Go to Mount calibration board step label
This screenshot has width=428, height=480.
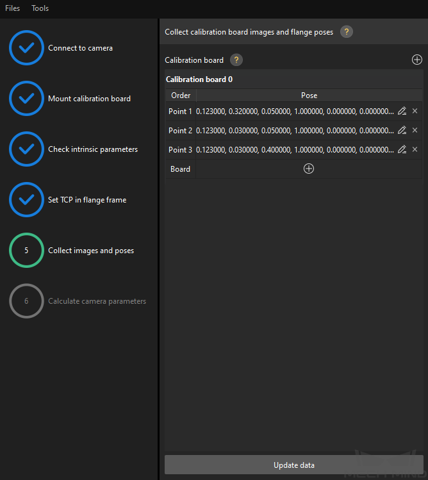[x=90, y=99]
